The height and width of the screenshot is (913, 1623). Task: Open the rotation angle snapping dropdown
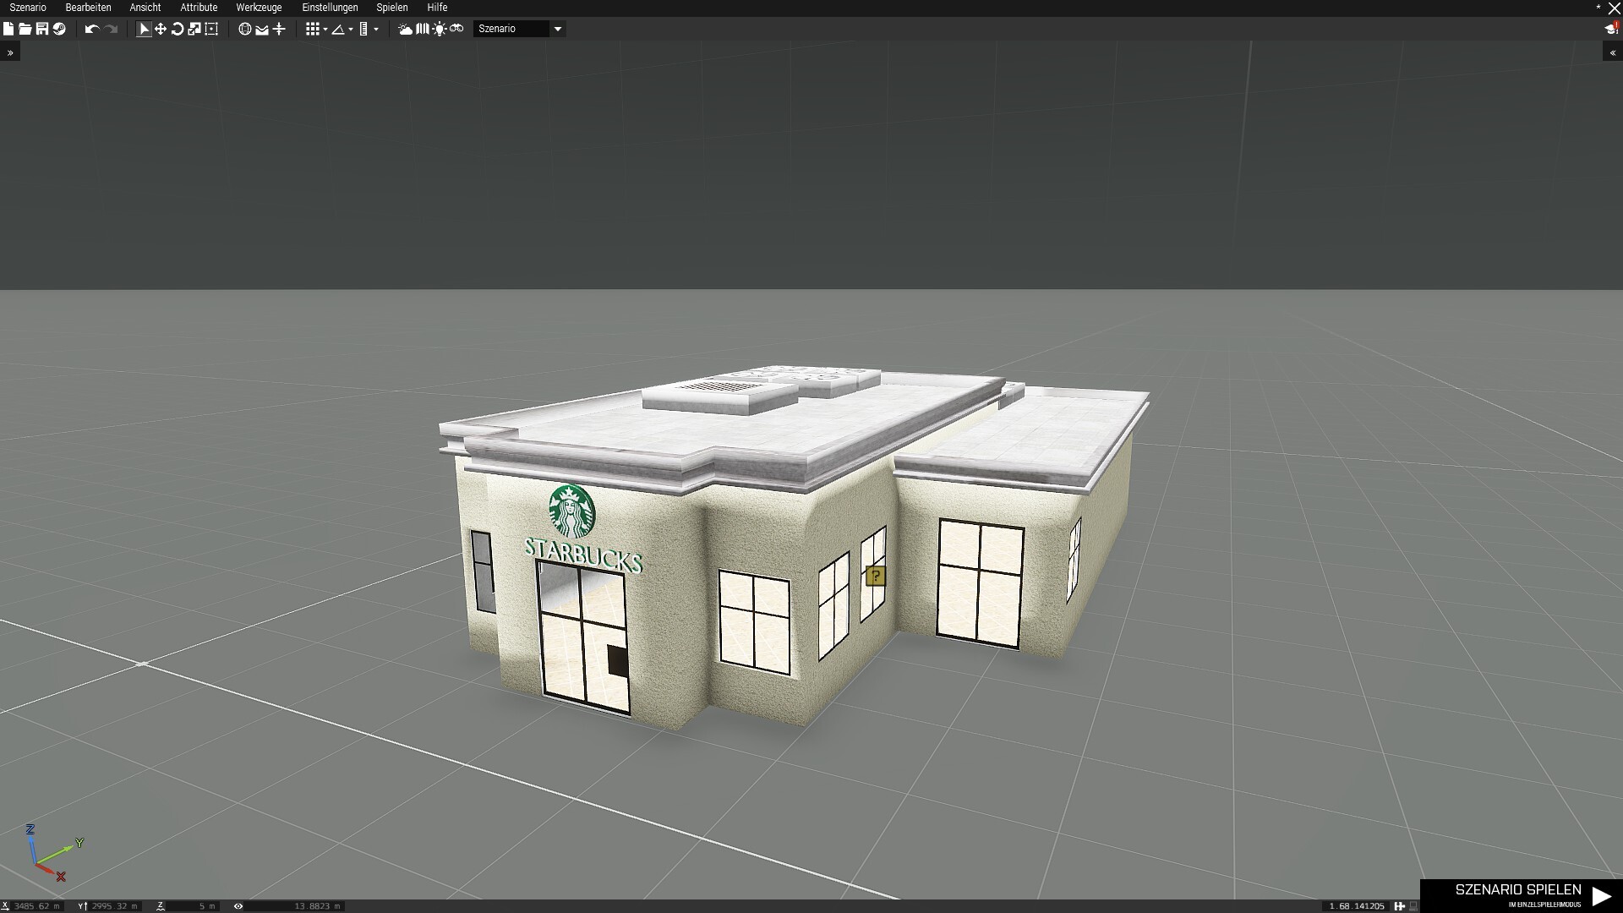351,30
